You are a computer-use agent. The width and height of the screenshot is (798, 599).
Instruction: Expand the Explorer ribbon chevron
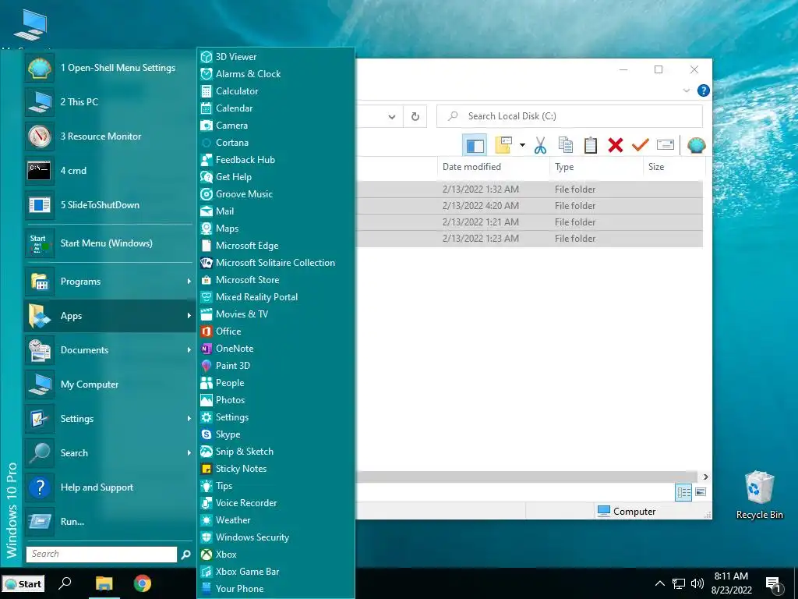tap(686, 90)
